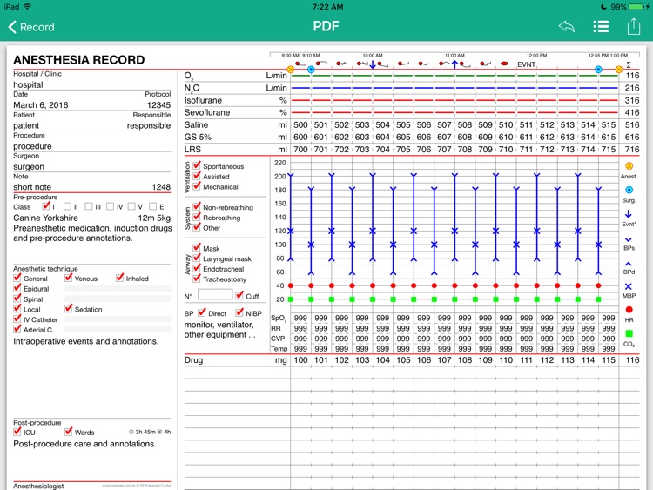Go back to Record screen
This screenshot has height=490, width=653.
(31, 27)
